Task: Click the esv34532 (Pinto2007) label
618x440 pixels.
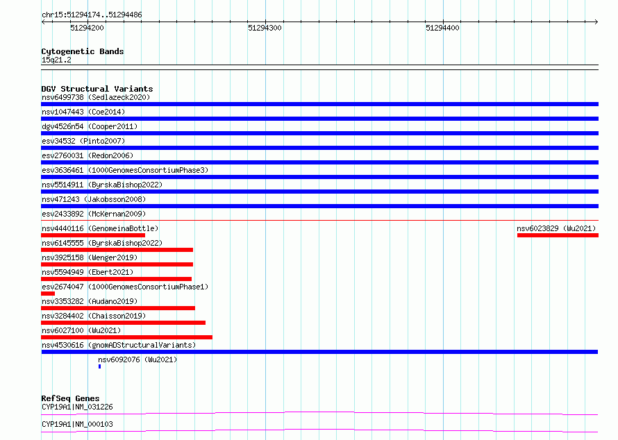Action: [x=83, y=141]
